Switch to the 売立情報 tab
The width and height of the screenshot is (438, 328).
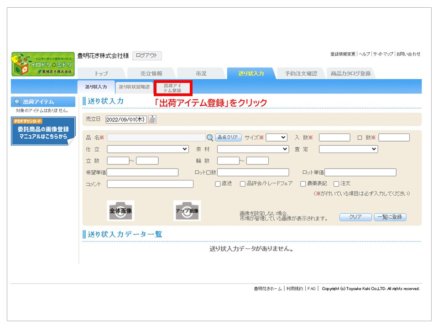[x=151, y=73]
